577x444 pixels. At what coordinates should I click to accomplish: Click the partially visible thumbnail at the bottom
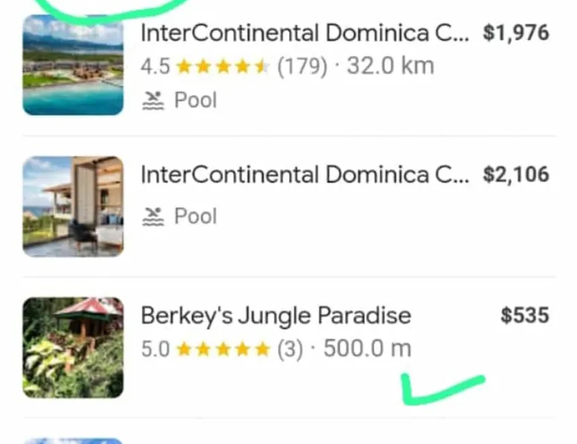click(73, 440)
